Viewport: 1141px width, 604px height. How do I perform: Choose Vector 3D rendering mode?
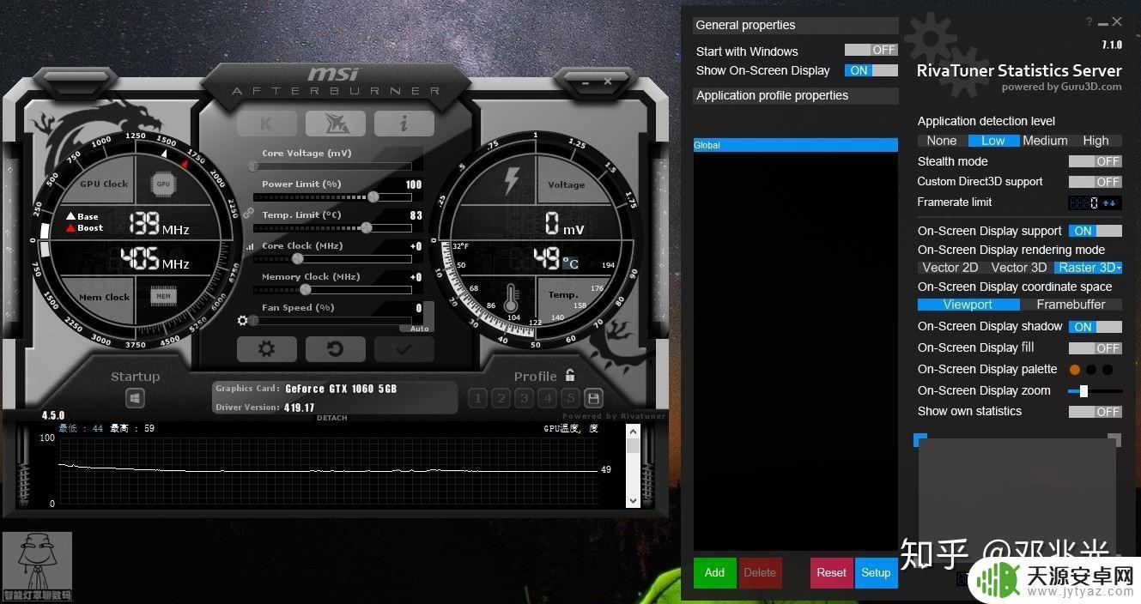pos(1019,268)
